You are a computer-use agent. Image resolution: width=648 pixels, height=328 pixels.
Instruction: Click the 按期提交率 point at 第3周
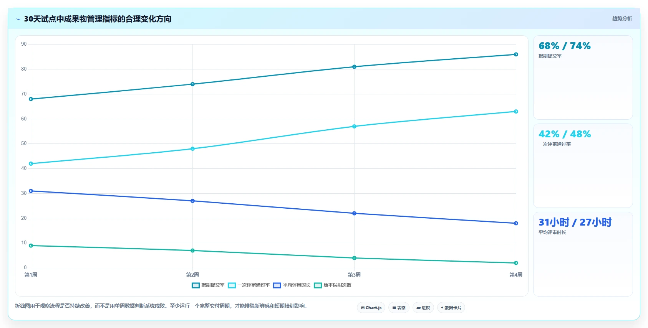[x=355, y=67]
